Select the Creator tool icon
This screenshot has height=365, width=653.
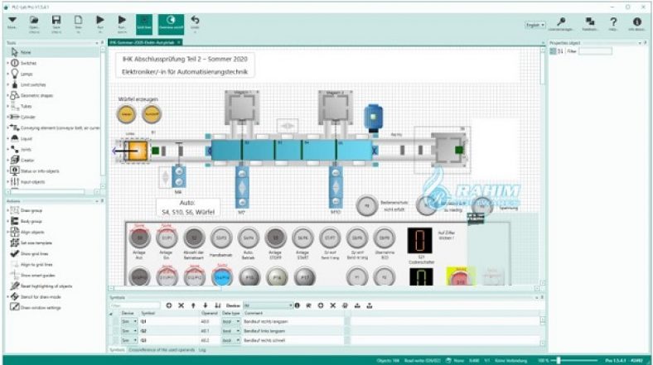coord(15,160)
